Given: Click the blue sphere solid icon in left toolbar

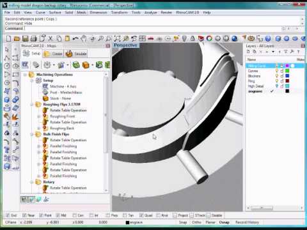Looking at the screenshot, I should click(x=7, y=100).
